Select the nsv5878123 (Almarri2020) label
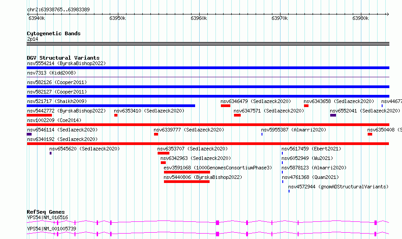Viewport: 402px width, 239px height. (314, 168)
